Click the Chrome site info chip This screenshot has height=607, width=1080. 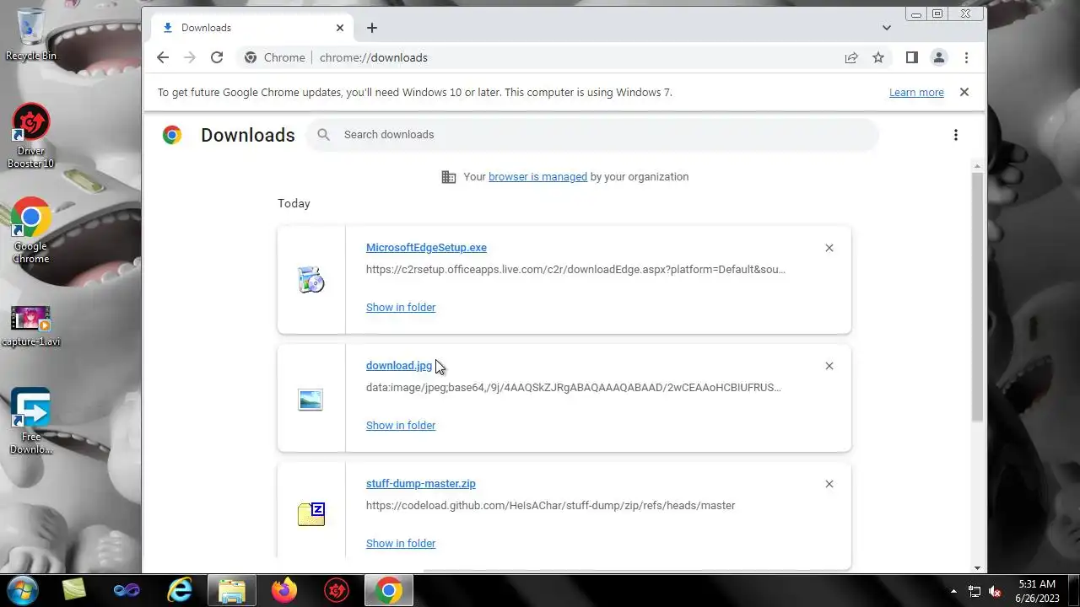coord(275,57)
